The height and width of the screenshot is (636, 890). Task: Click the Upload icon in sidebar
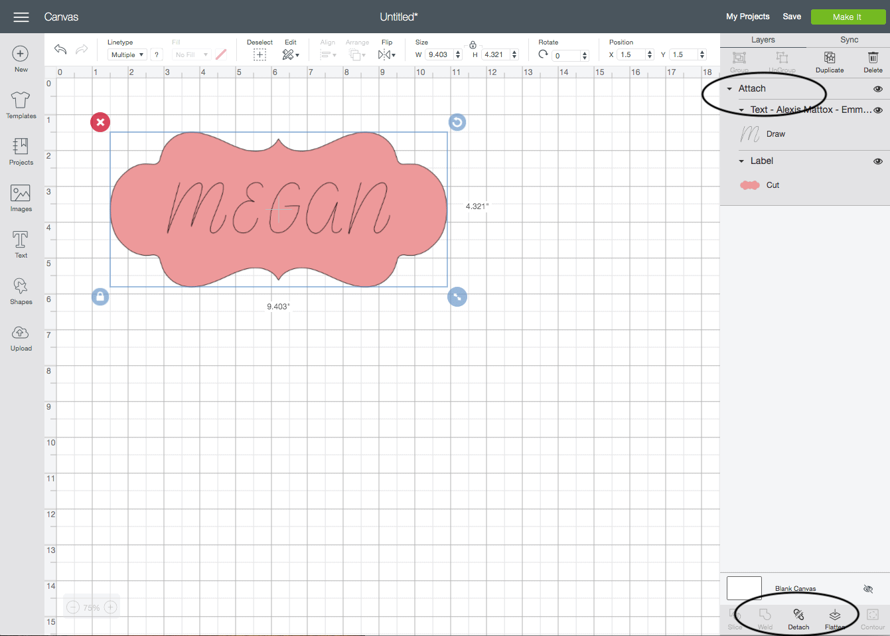(21, 337)
